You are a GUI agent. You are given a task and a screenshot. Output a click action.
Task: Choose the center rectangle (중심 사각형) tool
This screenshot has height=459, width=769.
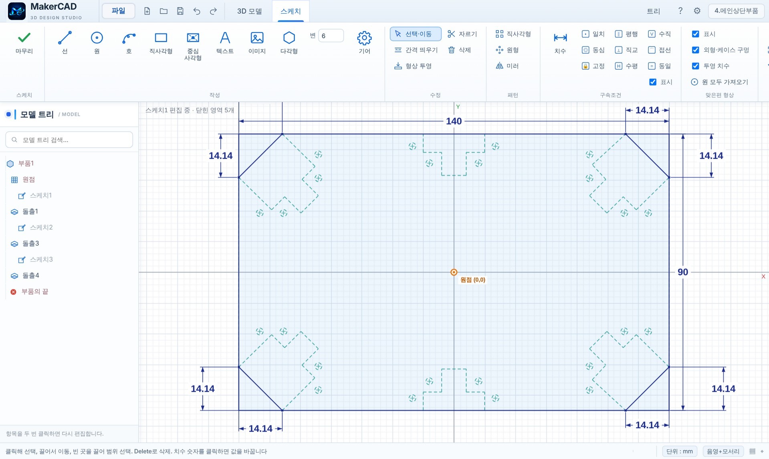(x=193, y=46)
